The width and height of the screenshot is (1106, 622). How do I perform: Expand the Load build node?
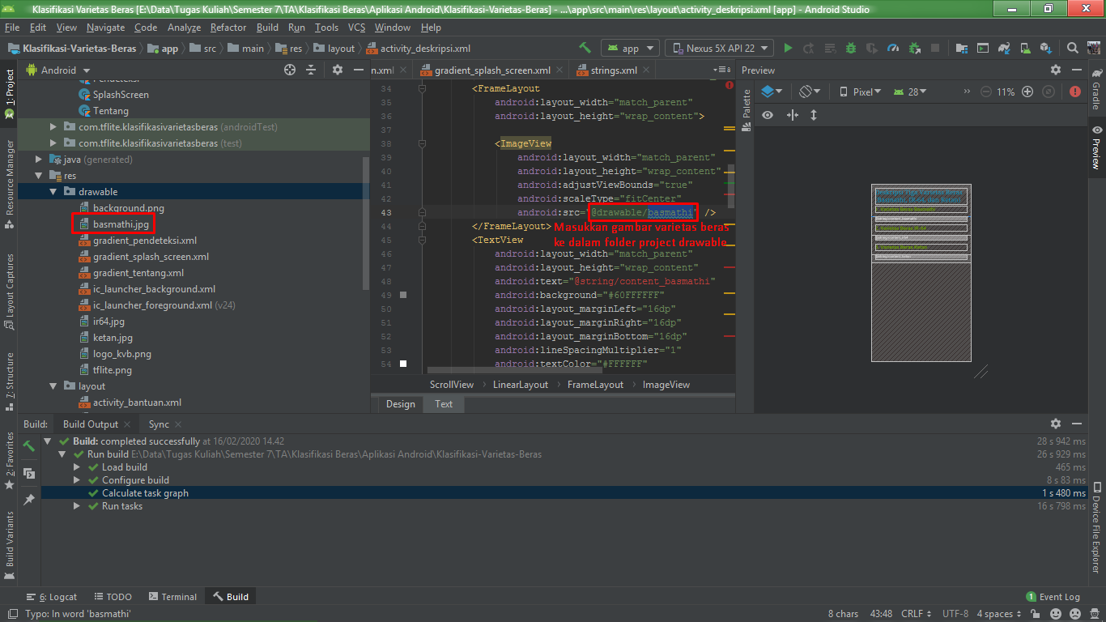click(77, 467)
